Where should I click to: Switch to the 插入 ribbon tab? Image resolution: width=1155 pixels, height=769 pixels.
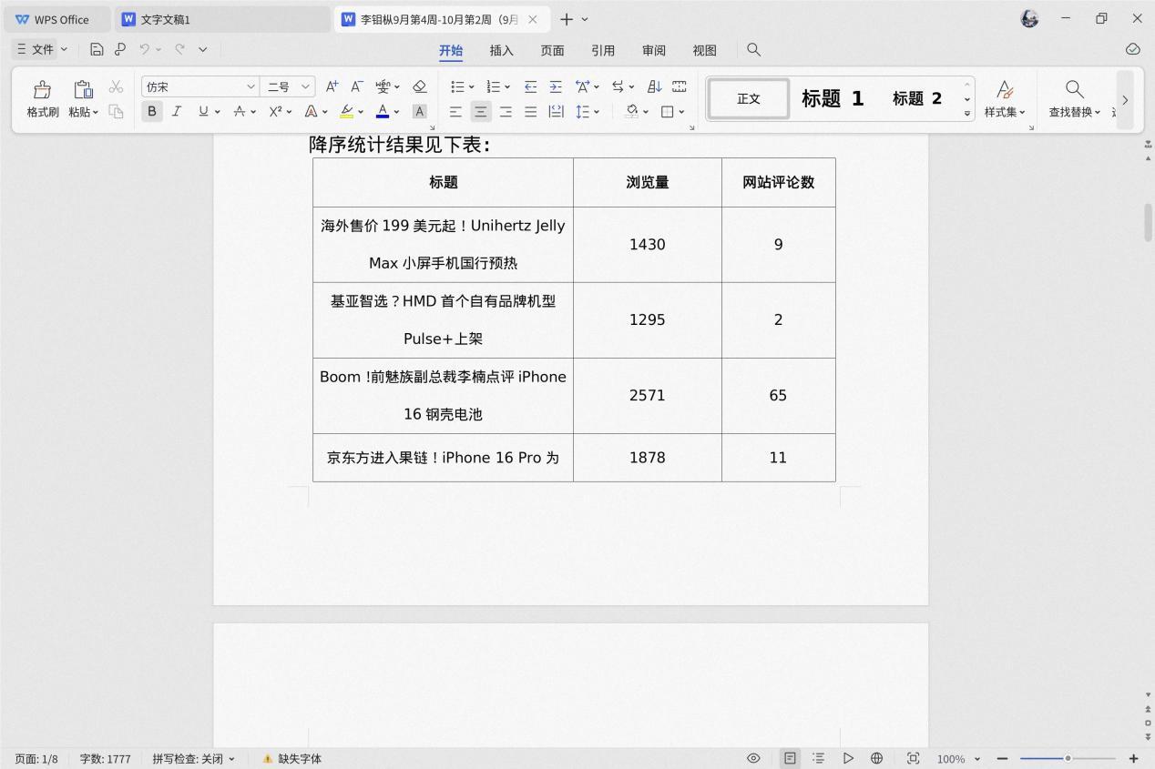click(501, 50)
